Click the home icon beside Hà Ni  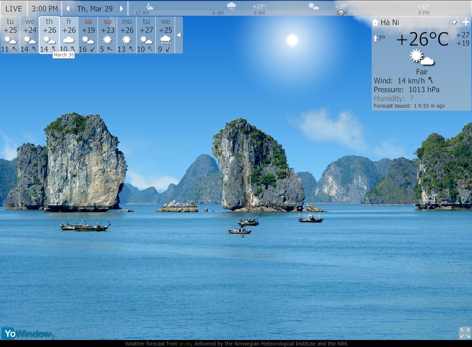375,22
